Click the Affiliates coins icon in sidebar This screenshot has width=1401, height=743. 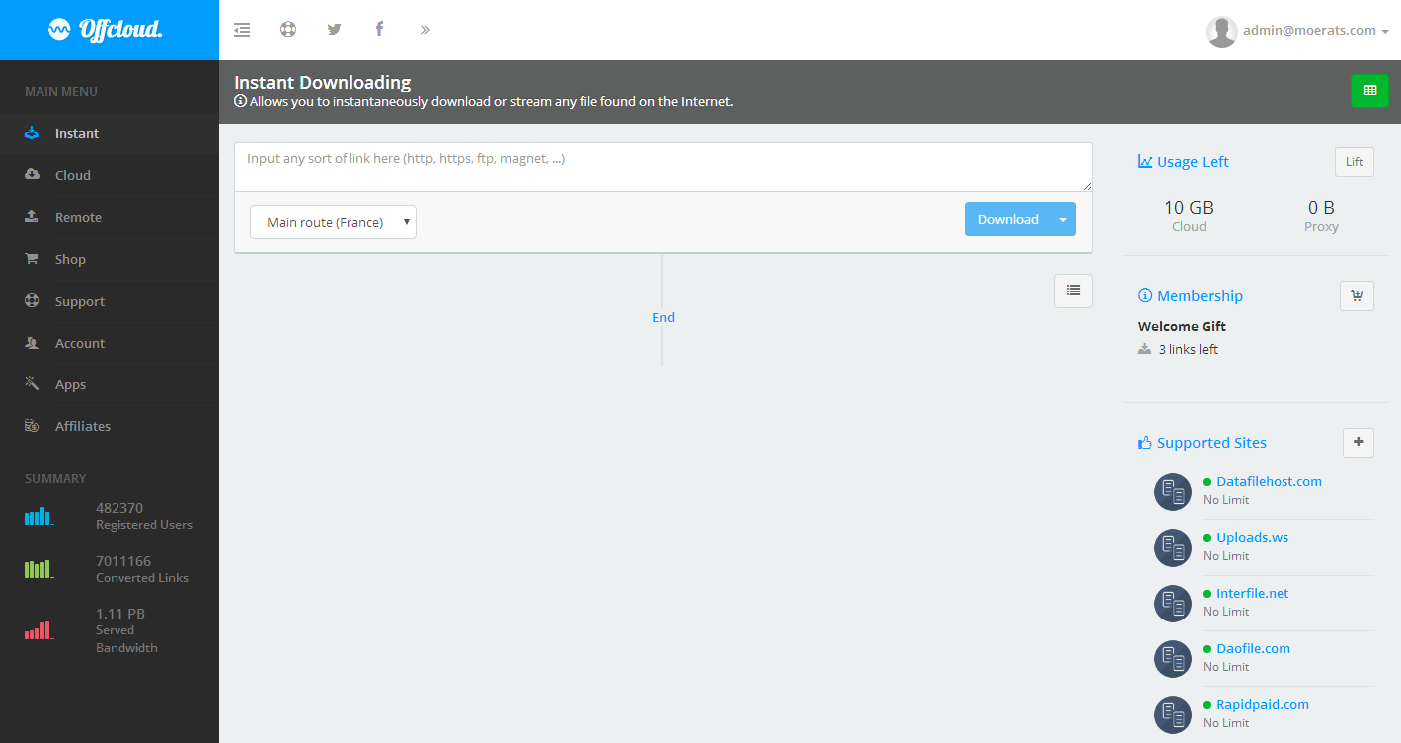(x=32, y=426)
